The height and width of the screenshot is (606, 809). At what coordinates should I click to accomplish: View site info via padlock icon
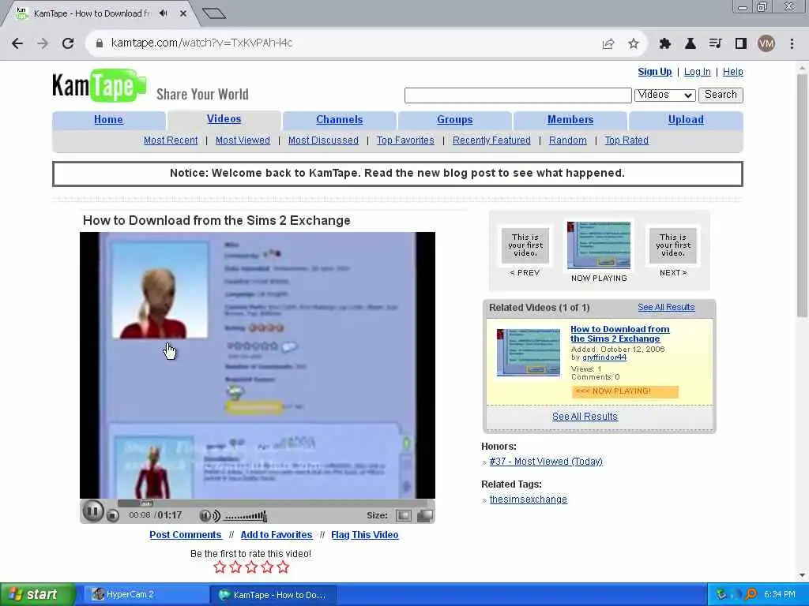[100, 43]
